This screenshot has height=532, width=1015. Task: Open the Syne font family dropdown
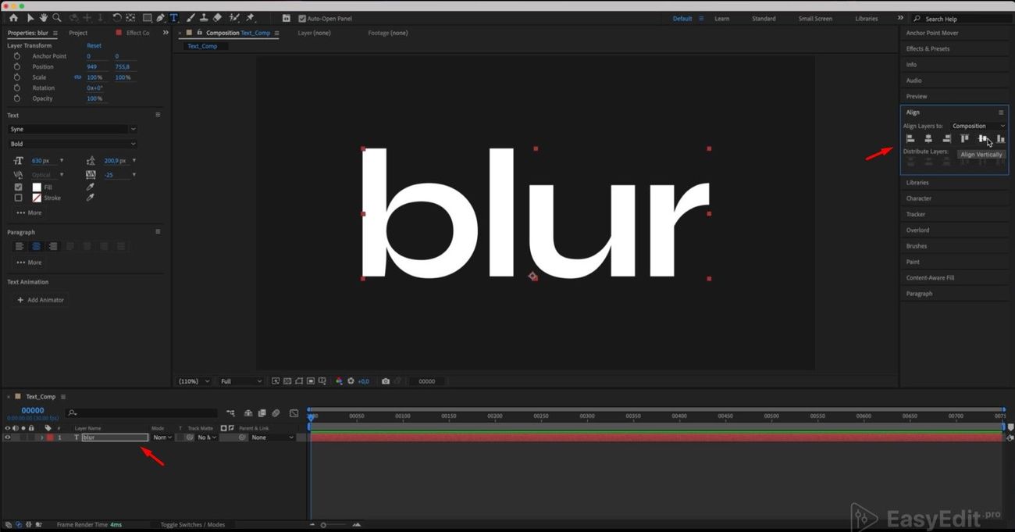click(72, 130)
